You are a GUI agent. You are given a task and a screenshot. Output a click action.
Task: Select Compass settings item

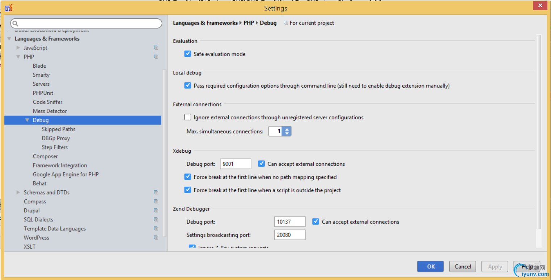[35, 201]
